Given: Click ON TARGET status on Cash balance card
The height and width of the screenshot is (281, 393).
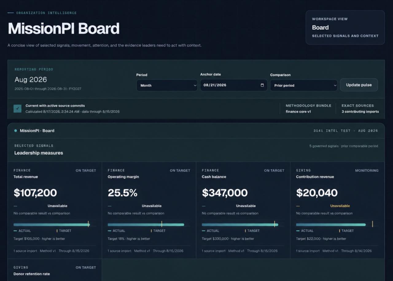Looking at the screenshot, I should pos(274,170).
